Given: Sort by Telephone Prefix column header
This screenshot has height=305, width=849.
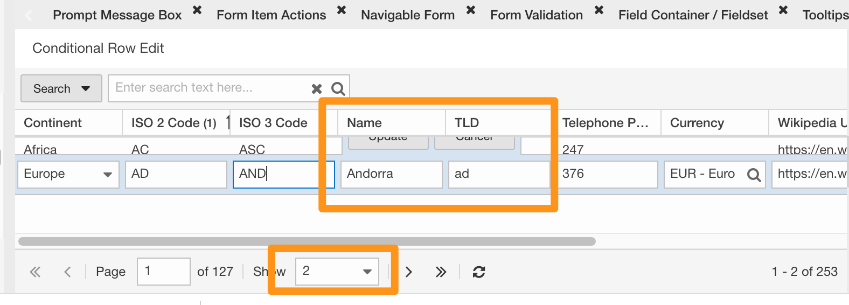Looking at the screenshot, I should 607,123.
